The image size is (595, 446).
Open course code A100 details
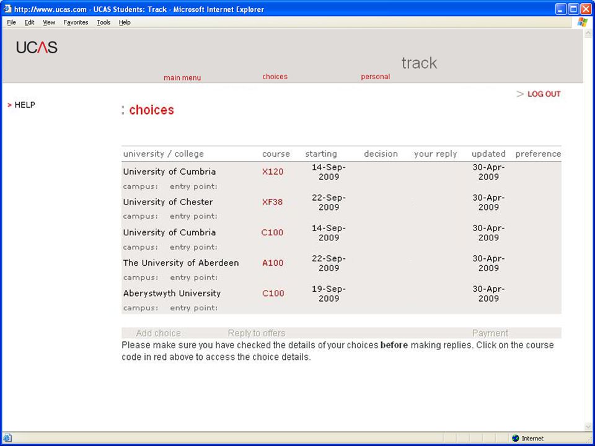tap(273, 263)
